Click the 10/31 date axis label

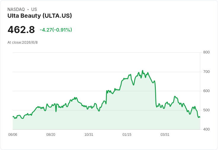[x=89, y=135]
